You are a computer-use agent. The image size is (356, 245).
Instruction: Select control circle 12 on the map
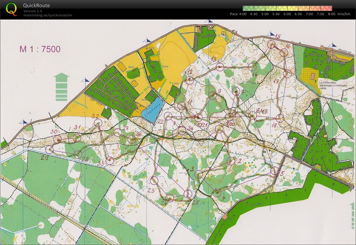click(x=190, y=80)
